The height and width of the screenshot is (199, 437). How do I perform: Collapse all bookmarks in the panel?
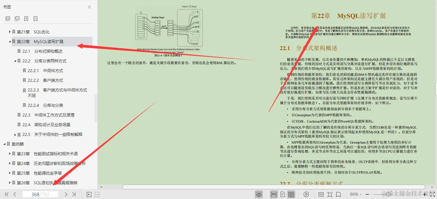point(17,18)
